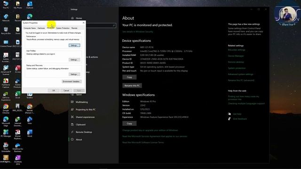This screenshot has height=169, width=301.
Task: Cancel the System Properties dialog
Action: 66,91
